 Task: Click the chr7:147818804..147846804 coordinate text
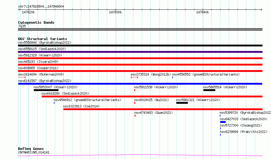[x=41, y=6]
